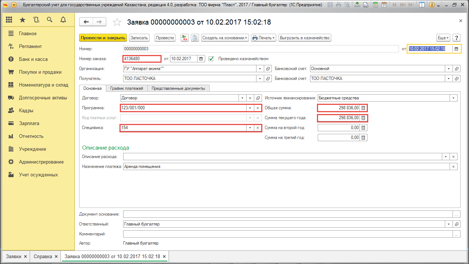Toggle the Проведено казначейством checkbox
This screenshot has height=264, width=469.
point(211,59)
